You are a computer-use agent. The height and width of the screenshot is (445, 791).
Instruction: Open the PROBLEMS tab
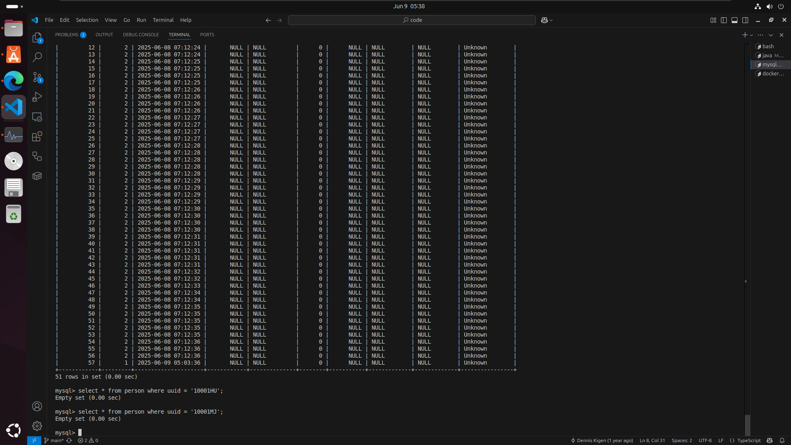[70, 35]
